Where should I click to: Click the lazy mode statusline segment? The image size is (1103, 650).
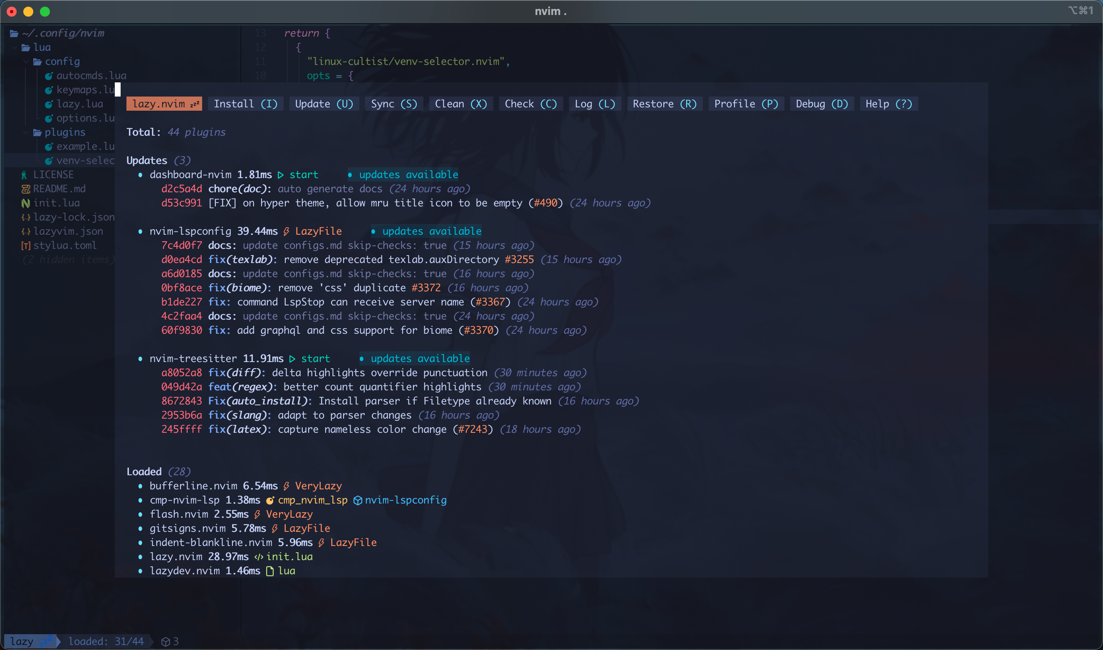point(31,642)
